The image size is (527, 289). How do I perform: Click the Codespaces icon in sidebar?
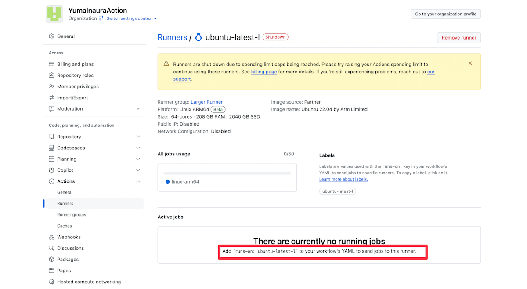[51, 148]
